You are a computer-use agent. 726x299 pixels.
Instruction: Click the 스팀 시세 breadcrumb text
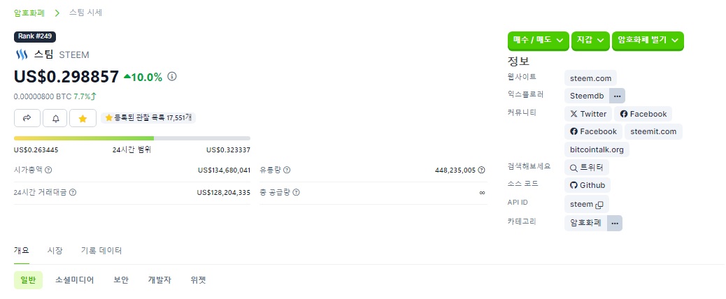(x=85, y=13)
